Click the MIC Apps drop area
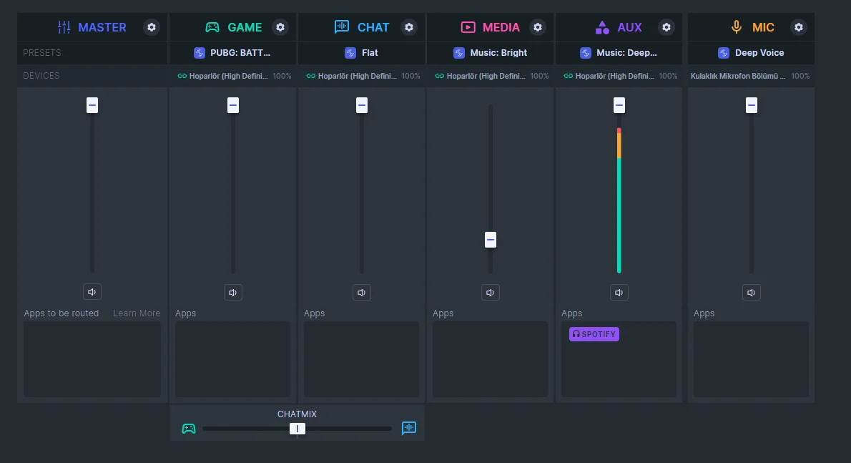This screenshot has height=463, width=851. click(751, 359)
